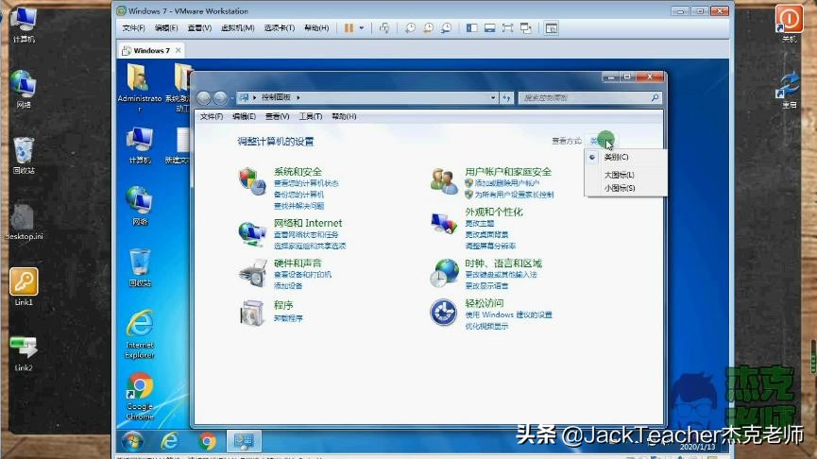Select Link2 icon on host desktop
817x459 pixels.
coord(24,353)
